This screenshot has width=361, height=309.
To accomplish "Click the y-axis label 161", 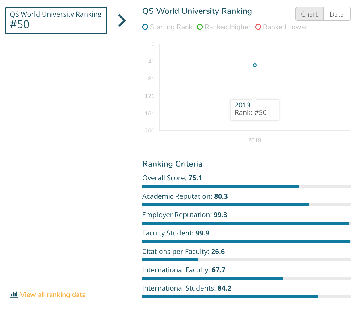I will click(150, 114).
